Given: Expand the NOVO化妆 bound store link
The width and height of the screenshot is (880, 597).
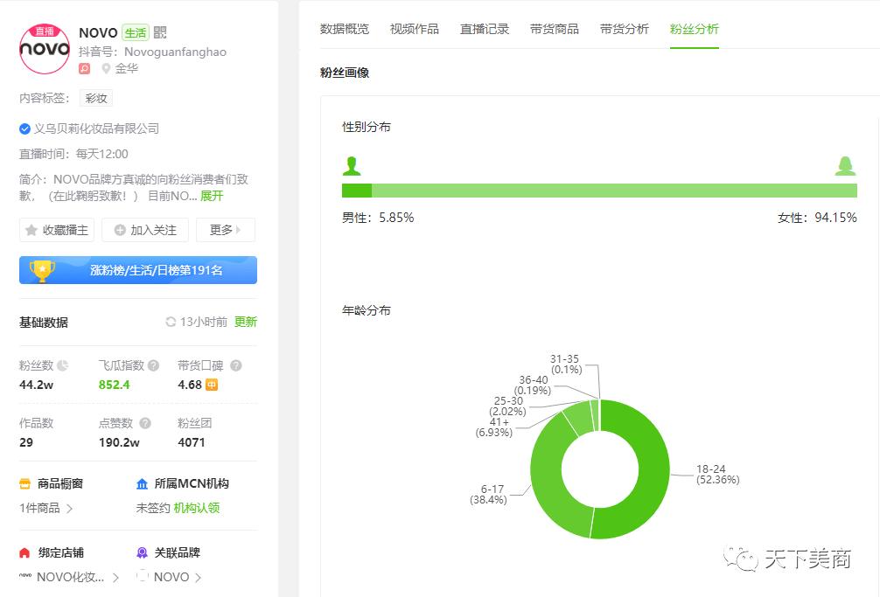Looking at the screenshot, I should point(115,577).
